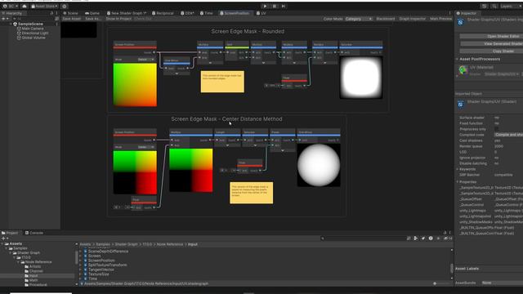Click Show In Project button
This screenshot has height=294, width=523.
[118, 19]
